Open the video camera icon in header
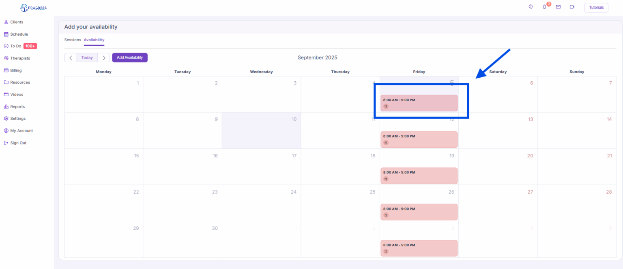Viewport: 623px width, 269px height. [572, 7]
